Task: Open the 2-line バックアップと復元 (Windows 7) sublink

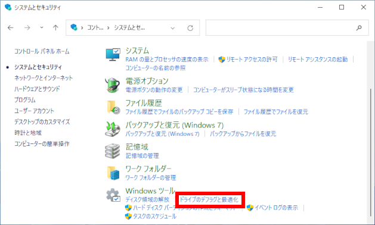Action: pos(162,134)
